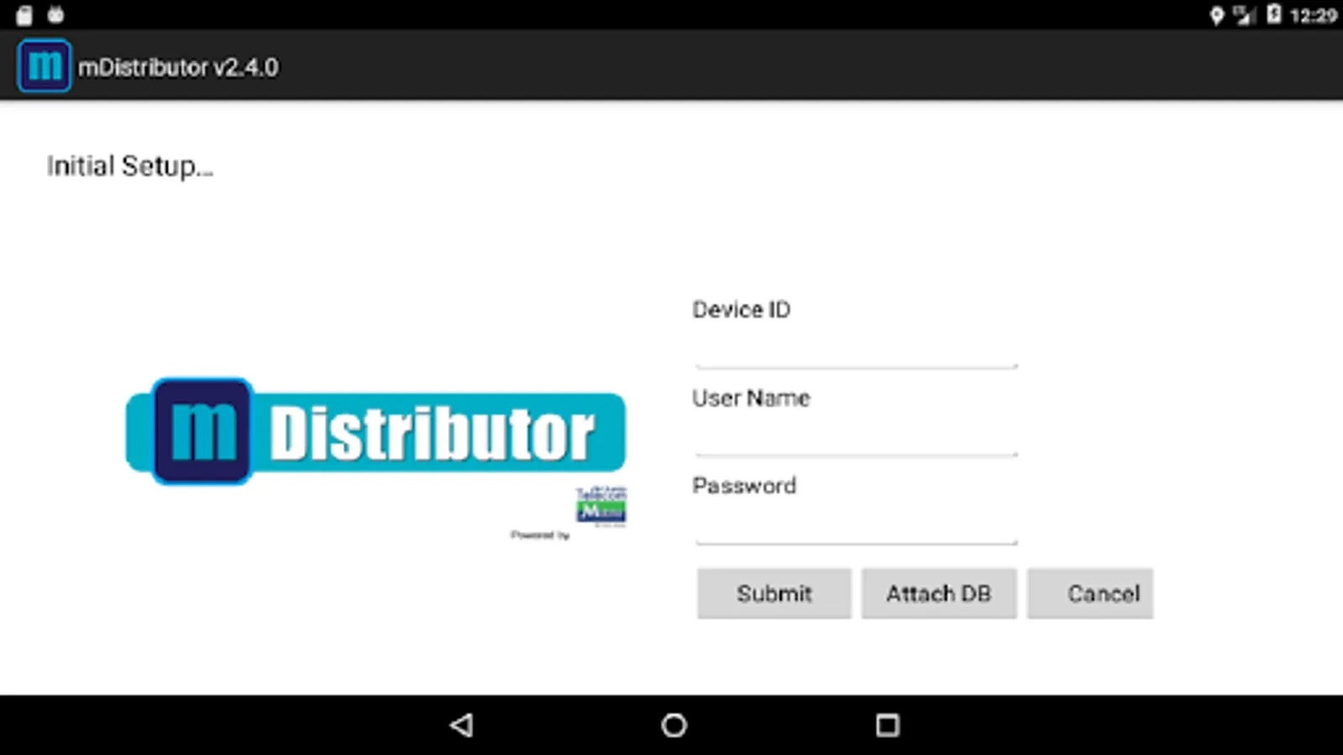Click the Cancel button
The image size is (1343, 755).
coord(1090,594)
